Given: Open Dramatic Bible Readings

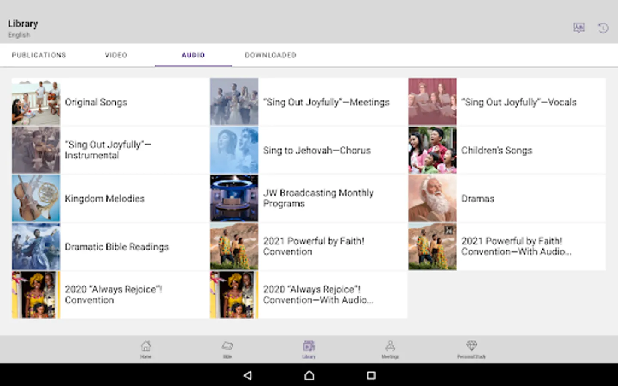Looking at the screenshot, I should [110, 247].
